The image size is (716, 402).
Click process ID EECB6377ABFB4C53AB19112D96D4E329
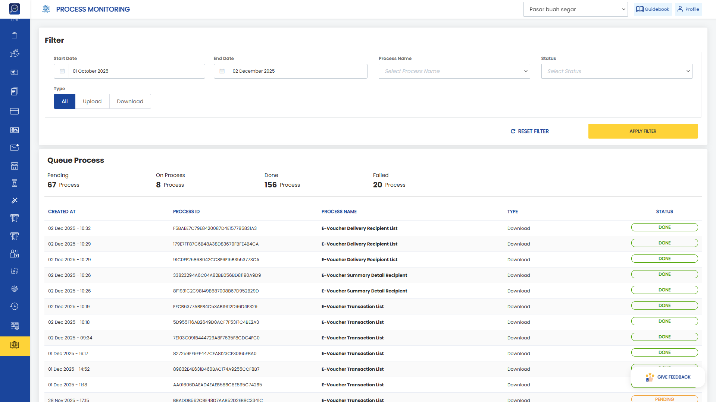(215, 307)
